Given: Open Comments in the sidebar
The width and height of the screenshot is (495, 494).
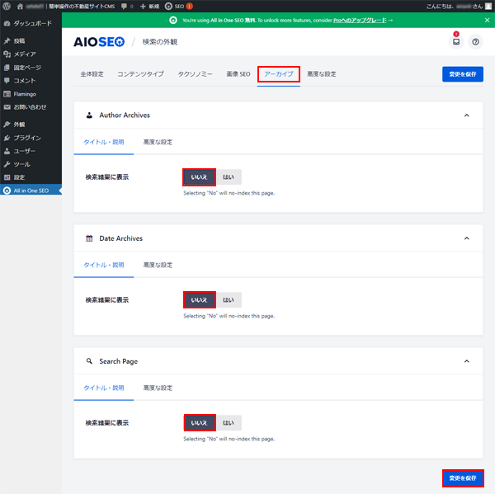Looking at the screenshot, I should tap(31, 81).
